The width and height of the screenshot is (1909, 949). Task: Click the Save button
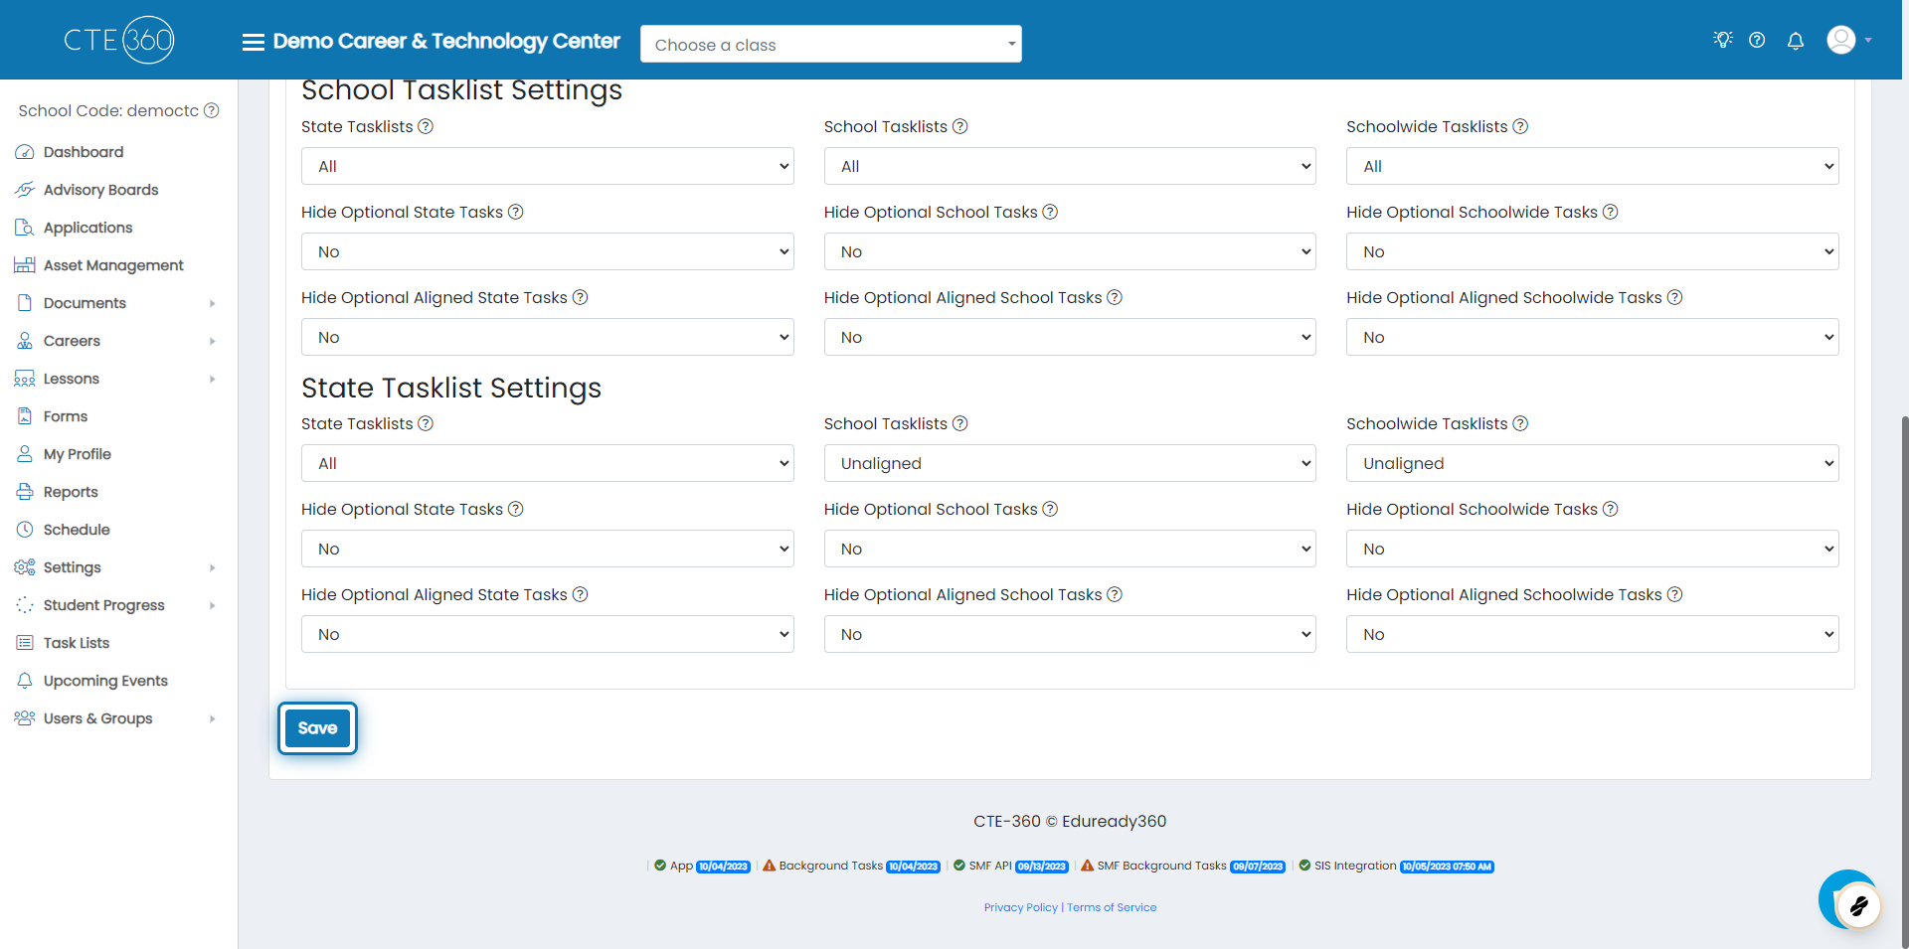pyautogui.click(x=317, y=727)
